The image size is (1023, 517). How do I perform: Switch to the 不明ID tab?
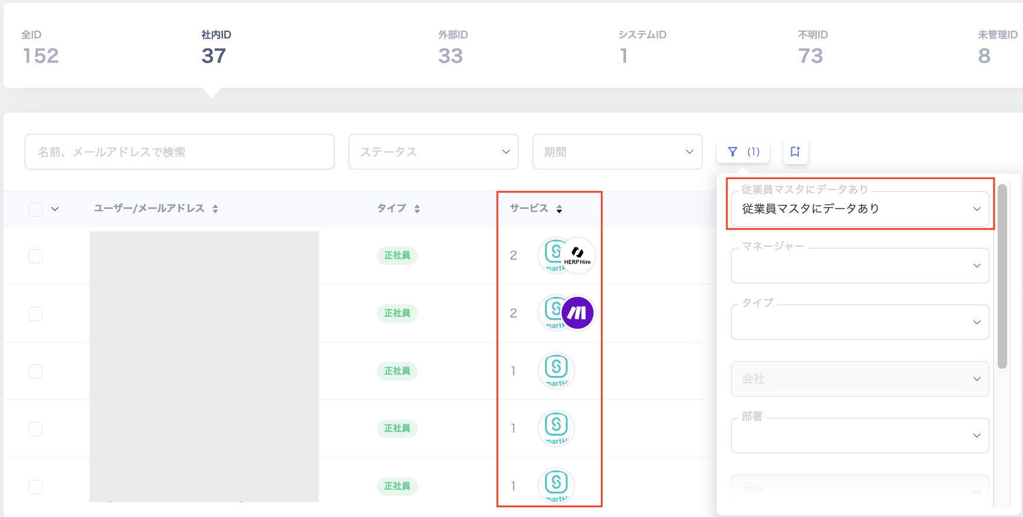[812, 47]
